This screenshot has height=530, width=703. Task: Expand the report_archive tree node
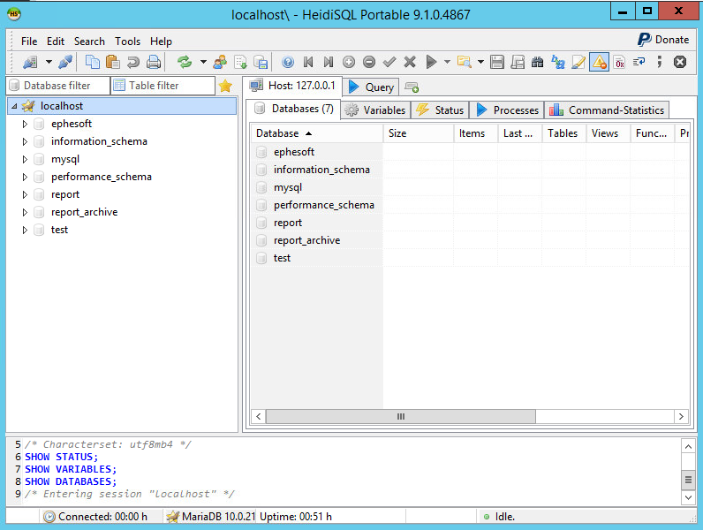click(x=25, y=212)
